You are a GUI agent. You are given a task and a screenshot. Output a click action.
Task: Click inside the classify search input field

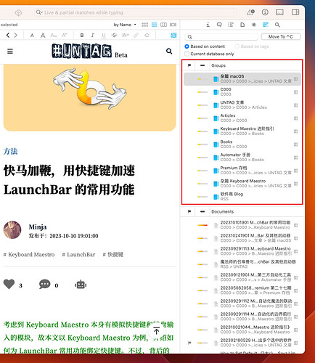click(221, 37)
